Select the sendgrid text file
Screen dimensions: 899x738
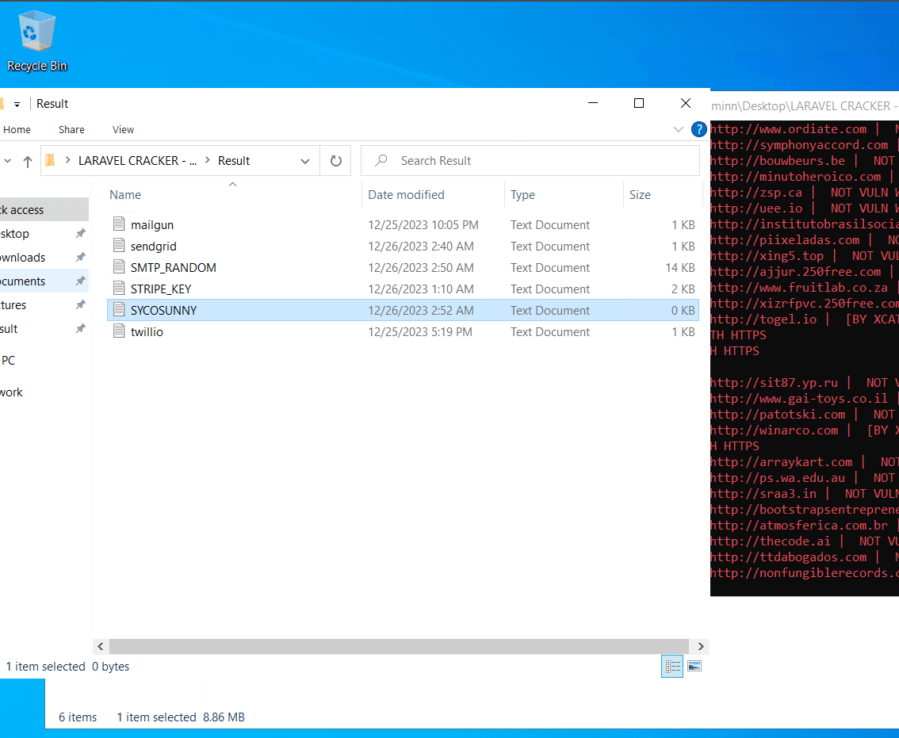(x=153, y=247)
